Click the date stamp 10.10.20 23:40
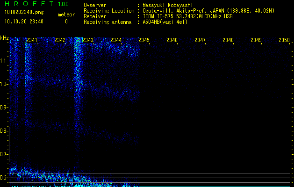The height and width of the screenshot is (187, 294). tap(24, 22)
